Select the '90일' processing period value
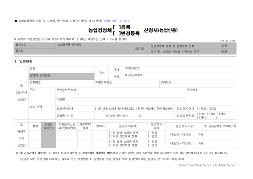The height and width of the screenshot is (179, 253). pos(224,52)
